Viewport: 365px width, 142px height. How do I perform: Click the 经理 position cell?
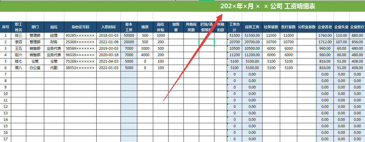tap(54, 36)
